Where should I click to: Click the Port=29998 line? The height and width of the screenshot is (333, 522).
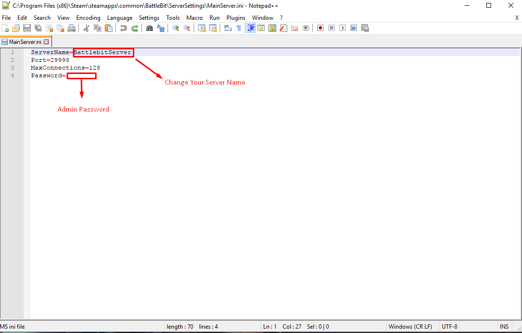pos(50,60)
